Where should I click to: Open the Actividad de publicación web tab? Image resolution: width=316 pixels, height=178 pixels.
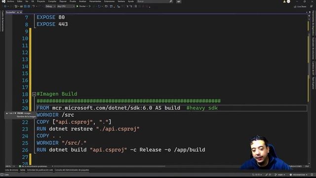pyautogui.click(x=40, y=170)
